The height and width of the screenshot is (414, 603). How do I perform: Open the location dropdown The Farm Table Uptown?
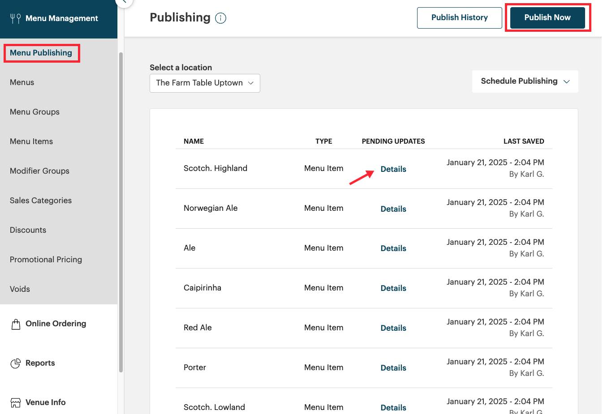click(204, 83)
